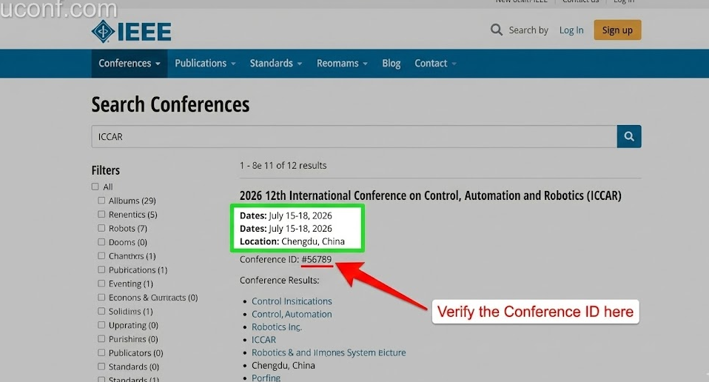This screenshot has height=382, width=709.
Task: Tick the Econons & Curıtracts (0) checkbox
Action: pos(101,297)
